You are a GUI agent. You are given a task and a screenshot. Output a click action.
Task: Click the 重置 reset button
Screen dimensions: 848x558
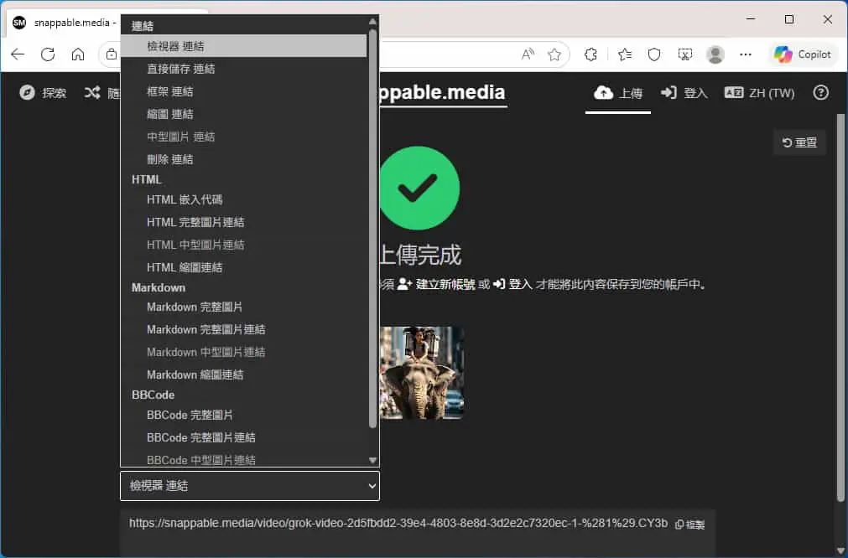point(799,142)
